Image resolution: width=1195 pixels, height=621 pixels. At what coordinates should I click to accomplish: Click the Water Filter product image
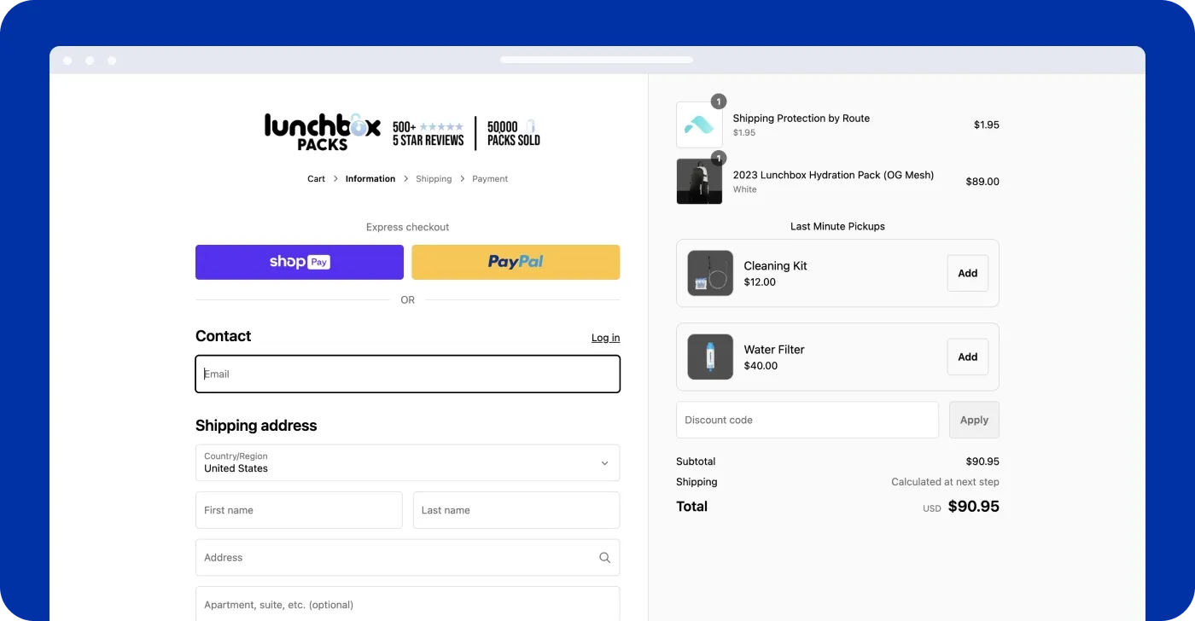pyautogui.click(x=710, y=357)
